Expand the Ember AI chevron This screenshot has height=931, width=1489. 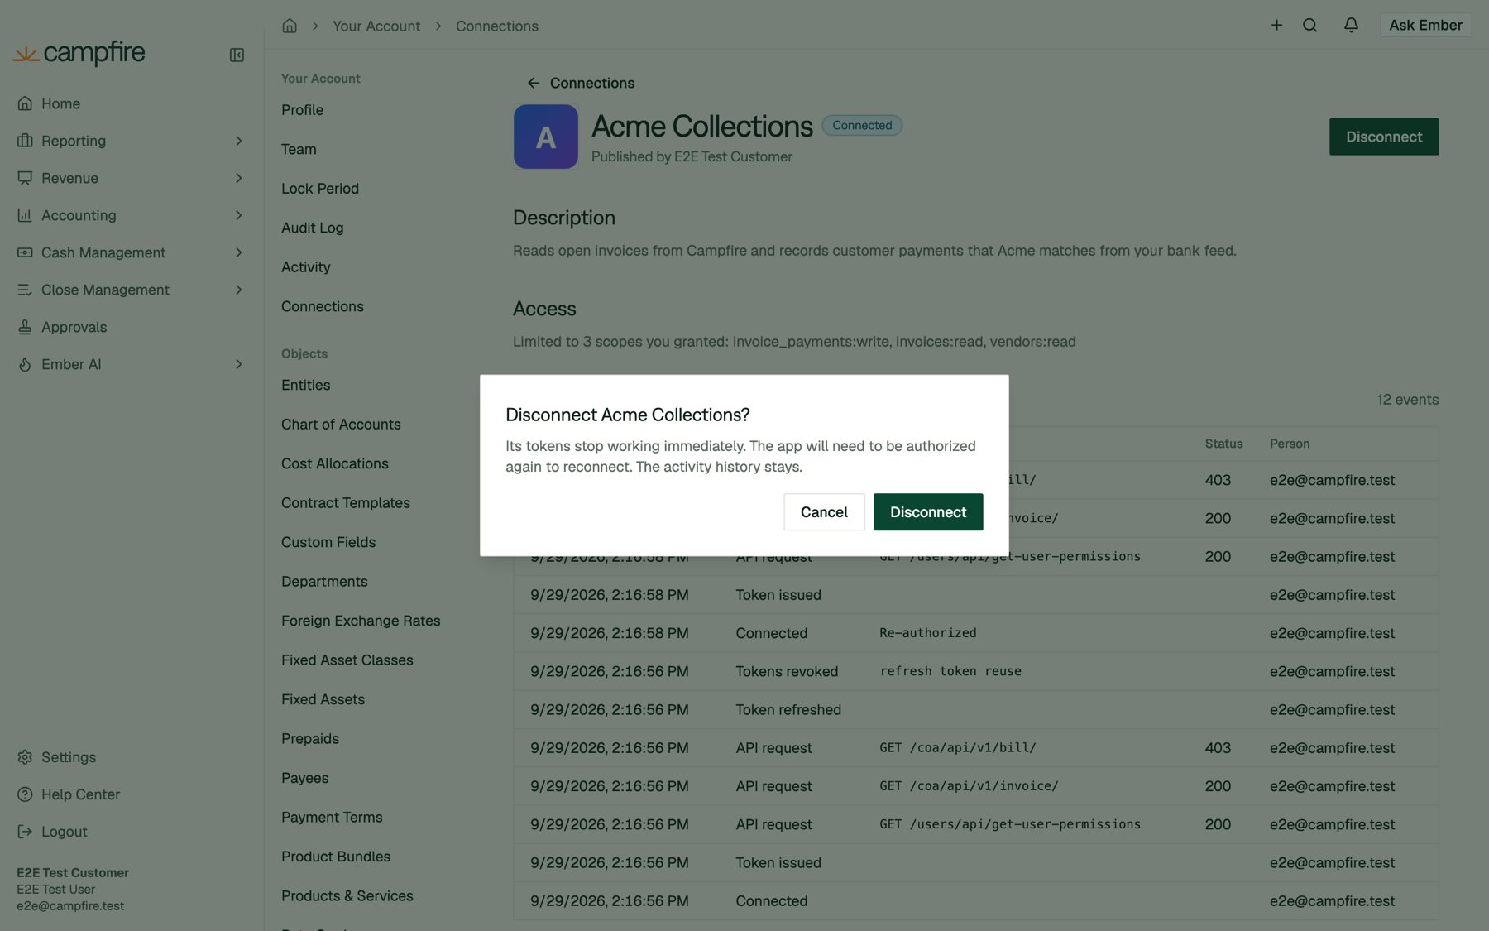point(238,364)
